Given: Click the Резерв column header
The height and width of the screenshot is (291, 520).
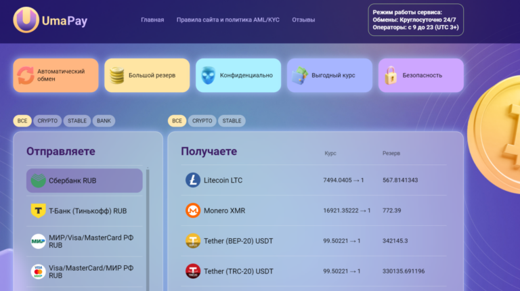Looking at the screenshot, I should tap(391, 153).
